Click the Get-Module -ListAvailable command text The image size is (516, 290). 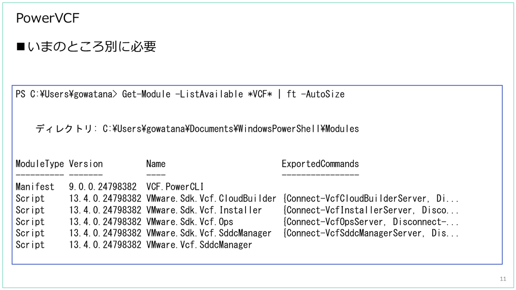pos(233,94)
